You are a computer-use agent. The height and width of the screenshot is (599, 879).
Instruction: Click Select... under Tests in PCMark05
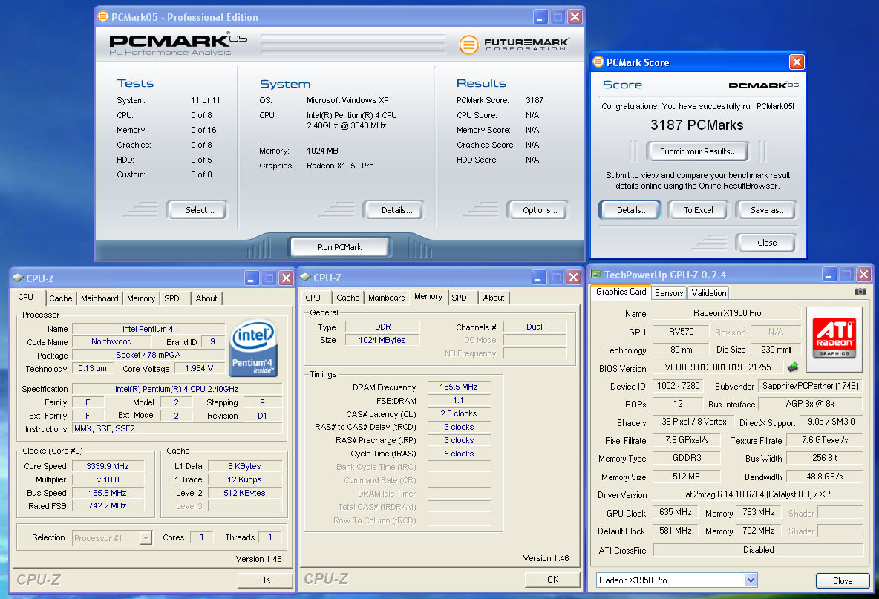pos(197,210)
